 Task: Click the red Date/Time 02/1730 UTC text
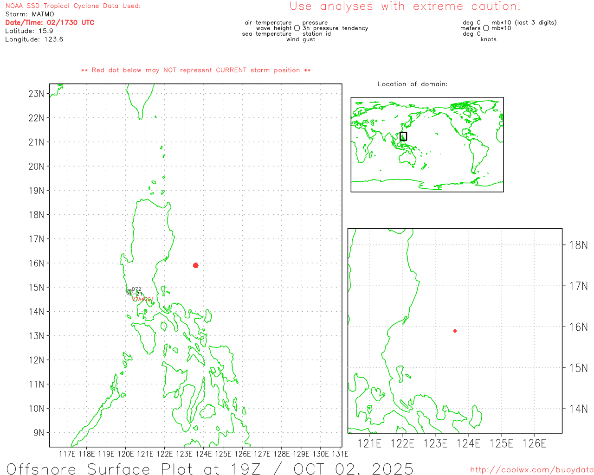(x=50, y=22)
